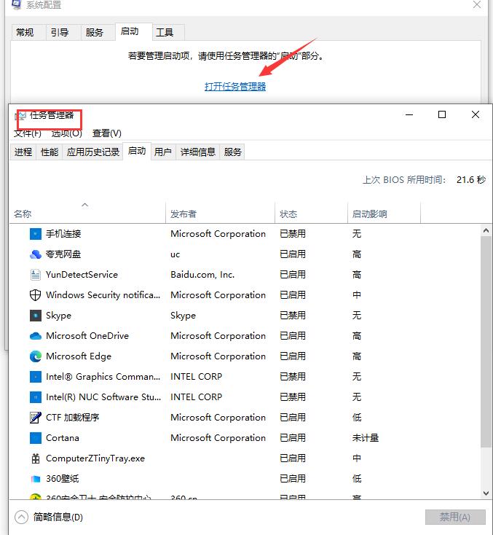Click the scrollbar down arrow
Image resolution: width=493 pixels, height=535 pixels.
coord(486,493)
